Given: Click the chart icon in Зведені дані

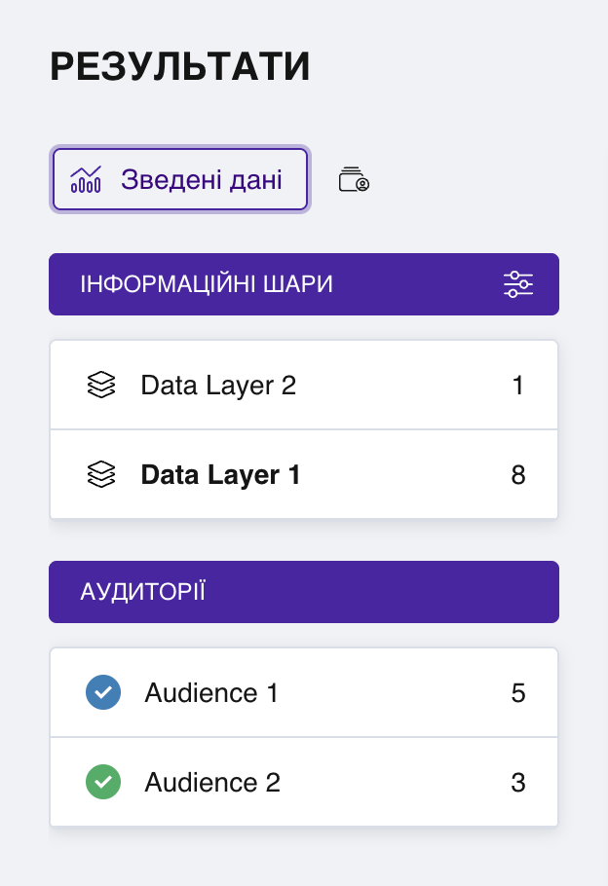Looking at the screenshot, I should coord(86,180).
